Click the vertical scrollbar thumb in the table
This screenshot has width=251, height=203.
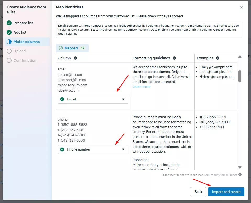pos(240,76)
